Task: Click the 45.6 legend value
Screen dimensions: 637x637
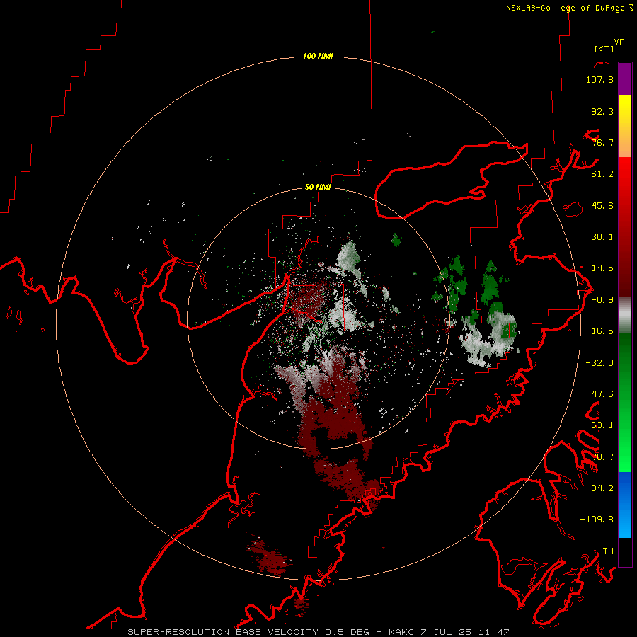Action: 602,205
